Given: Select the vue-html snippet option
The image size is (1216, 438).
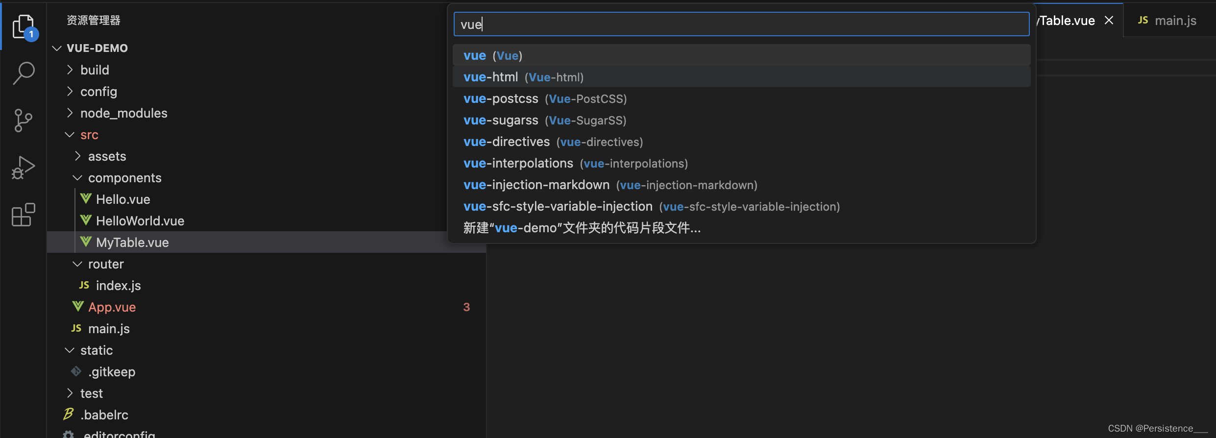Looking at the screenshot, I should point(741,77).
